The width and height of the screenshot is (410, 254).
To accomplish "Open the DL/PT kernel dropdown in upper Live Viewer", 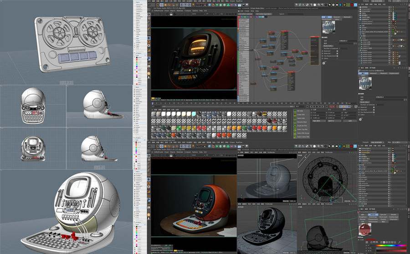I will tap(210, 14).
